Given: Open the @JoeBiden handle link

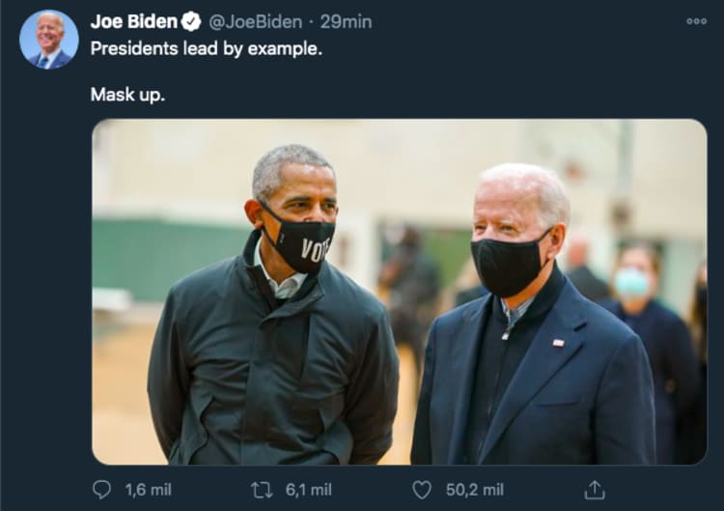Looking at the screenshot, I should (253, 21).
